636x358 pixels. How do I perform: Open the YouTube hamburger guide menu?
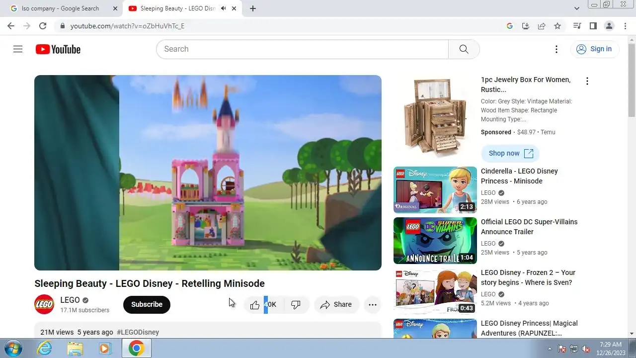[18, 49]
